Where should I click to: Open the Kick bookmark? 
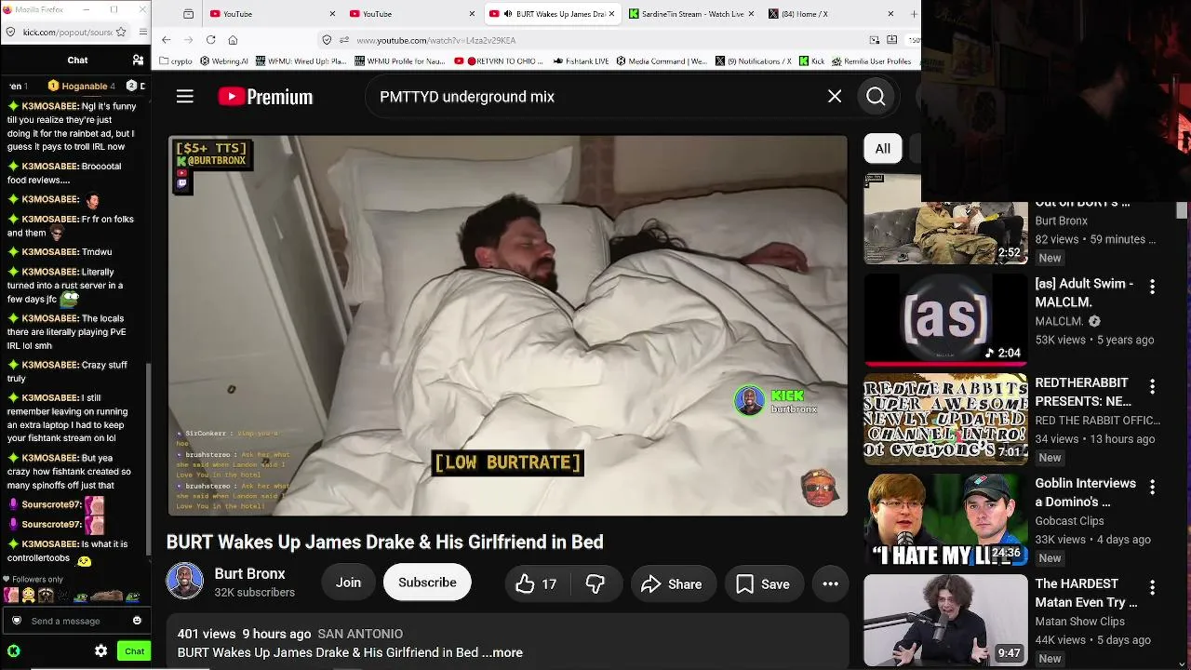point(811,61)
